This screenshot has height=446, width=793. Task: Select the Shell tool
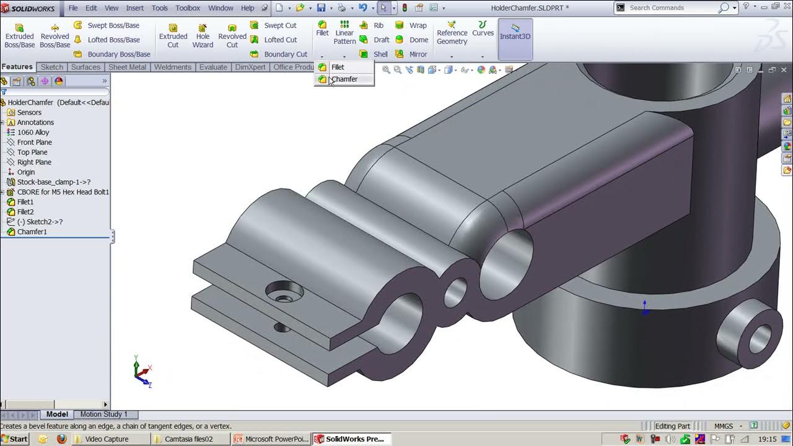[374, 54]
